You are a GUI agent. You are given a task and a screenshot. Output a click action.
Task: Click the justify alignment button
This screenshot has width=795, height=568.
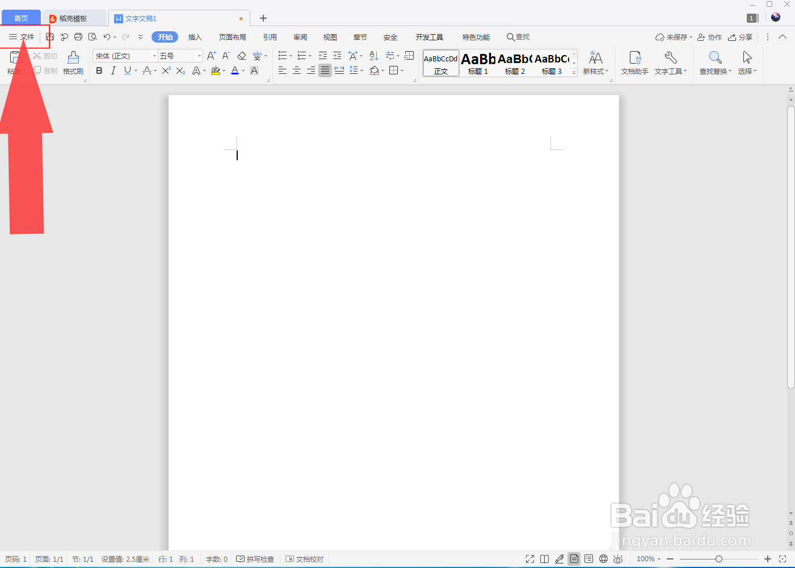coord(325,70)
